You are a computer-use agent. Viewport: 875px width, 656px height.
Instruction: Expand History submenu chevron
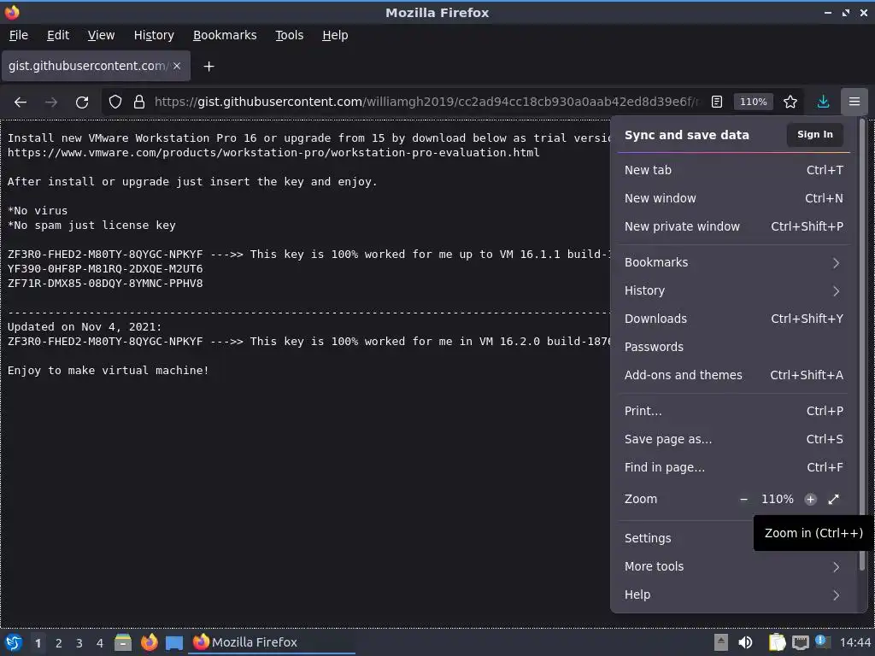tap(836, 290)
